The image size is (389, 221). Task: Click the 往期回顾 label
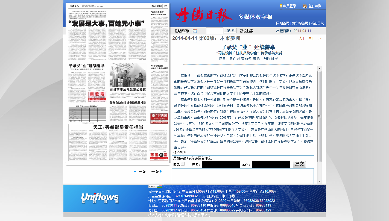point(182,31)
